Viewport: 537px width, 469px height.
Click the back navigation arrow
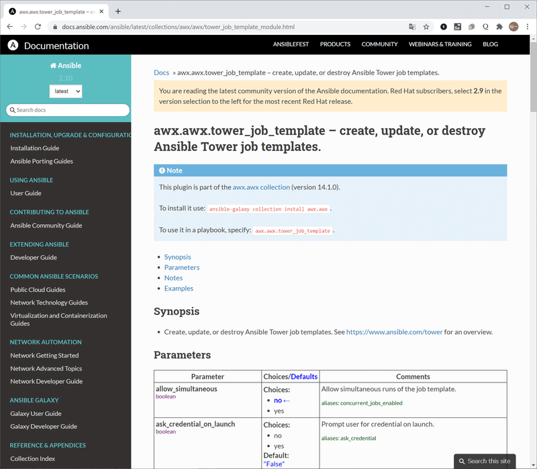tap(10, 26)
